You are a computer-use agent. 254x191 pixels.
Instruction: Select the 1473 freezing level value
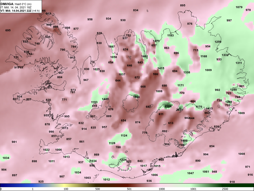coord(156,41)
